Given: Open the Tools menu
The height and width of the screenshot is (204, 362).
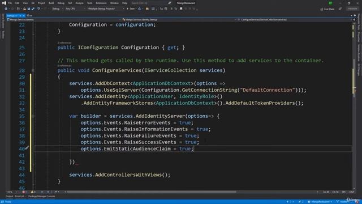Looking at the screenshot, I should (x=89, y=3).
